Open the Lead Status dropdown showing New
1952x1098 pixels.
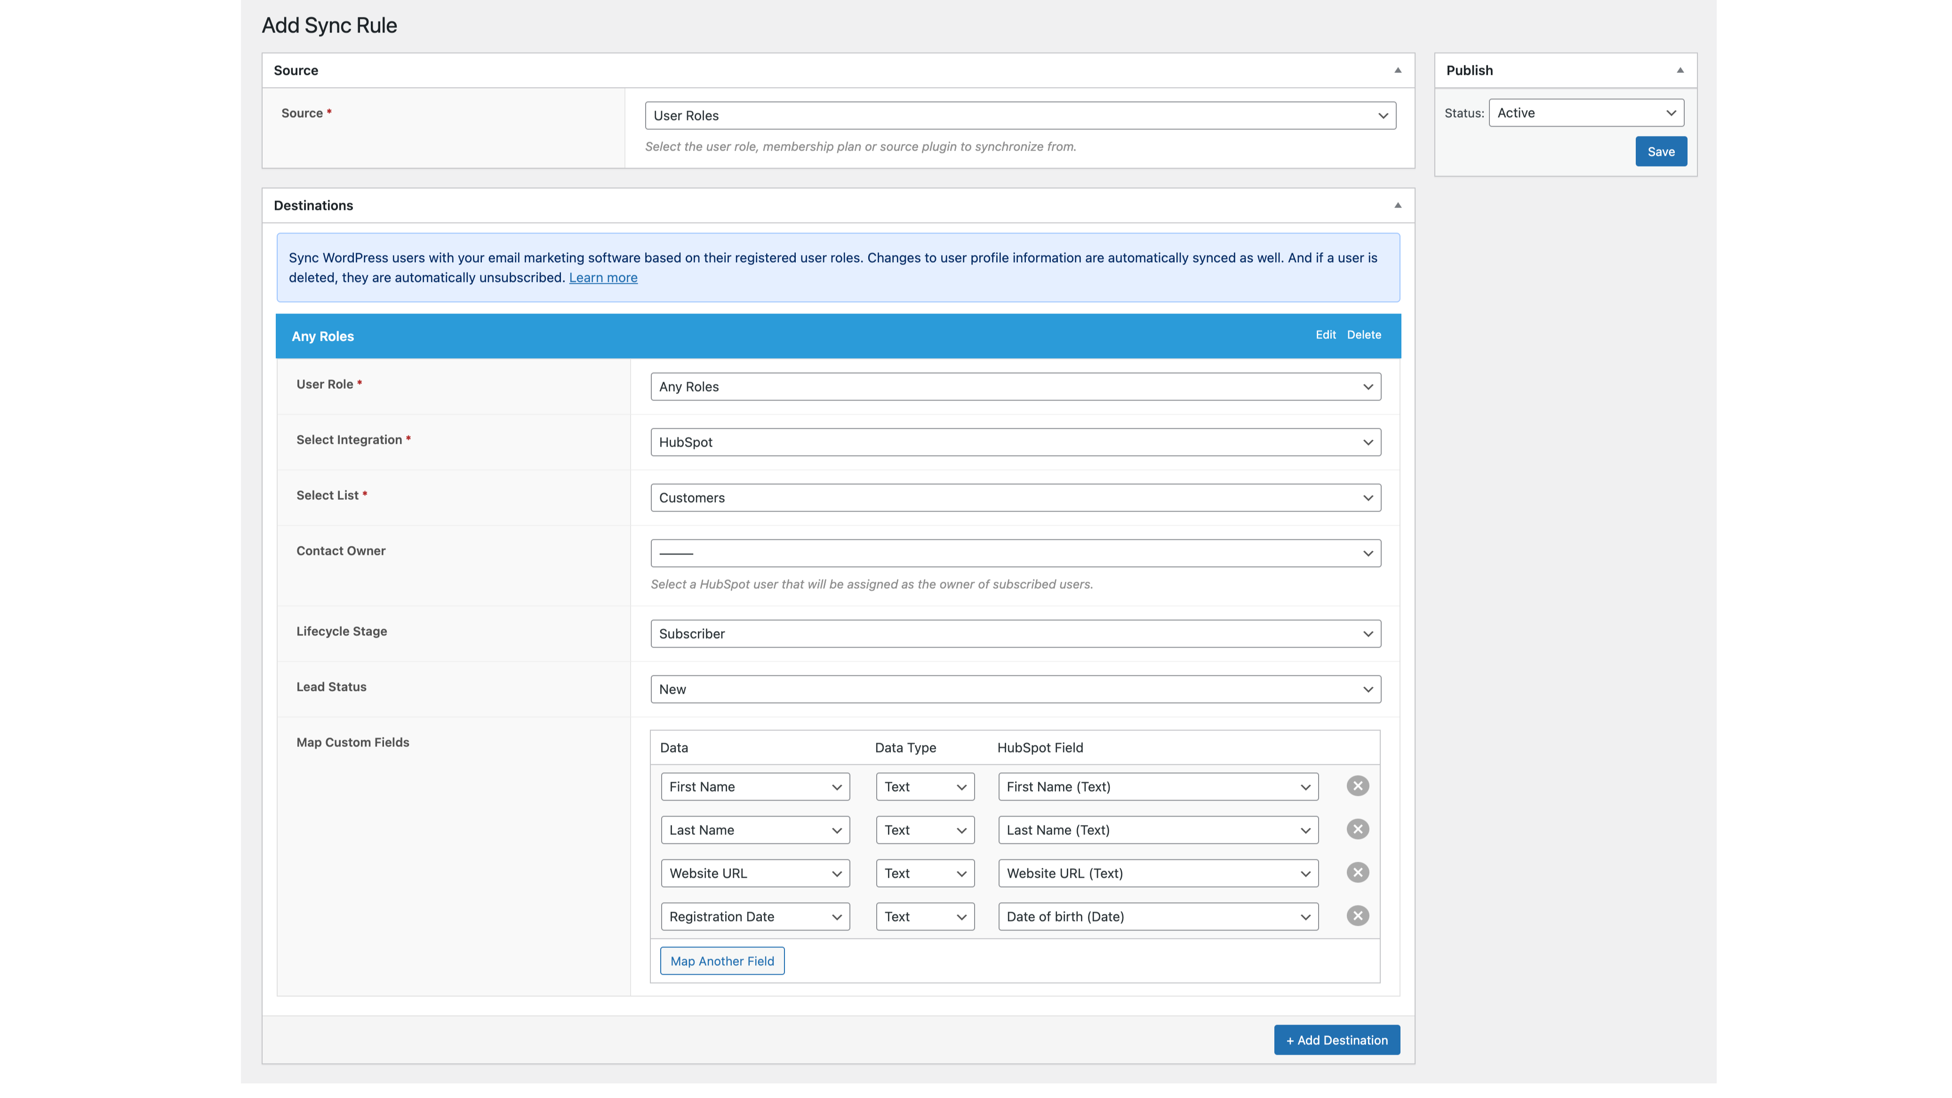(x=1016, y=689)
